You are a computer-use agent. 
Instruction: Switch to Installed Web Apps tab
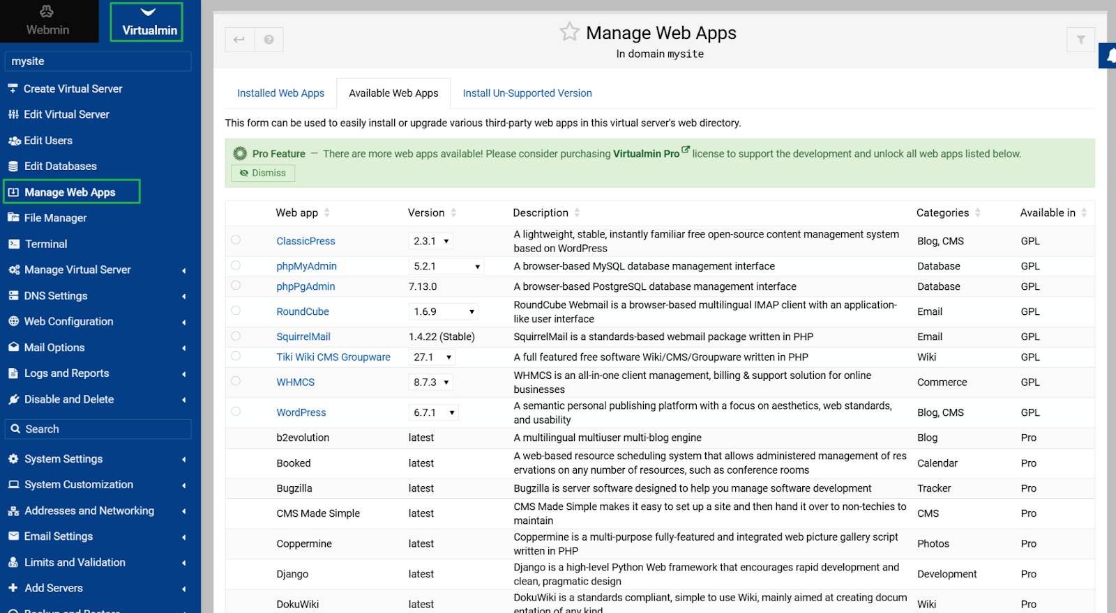pos(280,93)
